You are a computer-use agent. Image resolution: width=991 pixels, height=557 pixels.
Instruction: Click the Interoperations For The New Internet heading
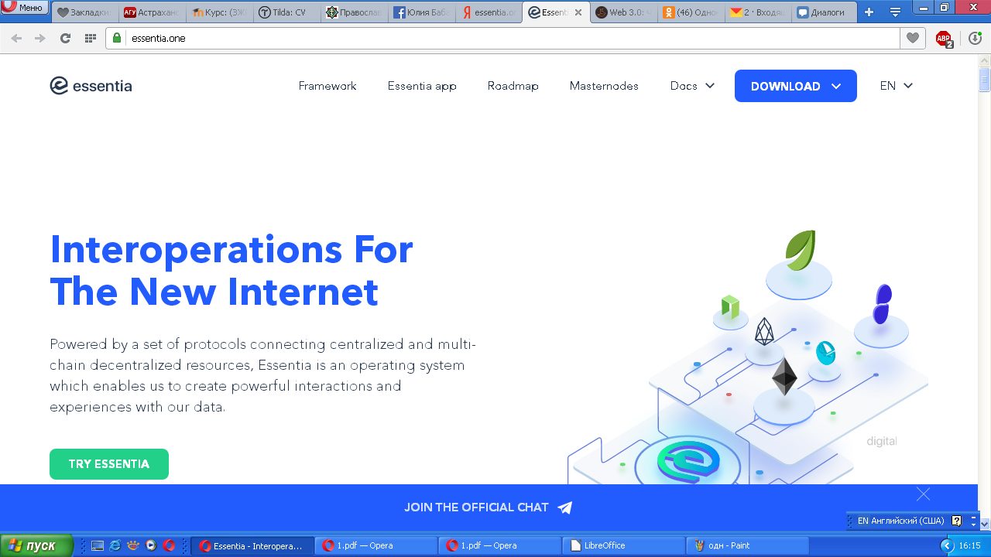tap(231, 271)
